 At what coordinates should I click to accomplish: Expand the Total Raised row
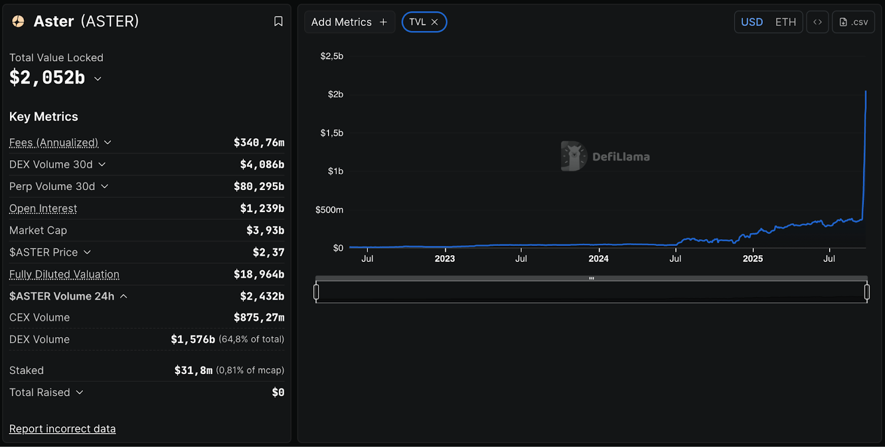tap(80, 392)
